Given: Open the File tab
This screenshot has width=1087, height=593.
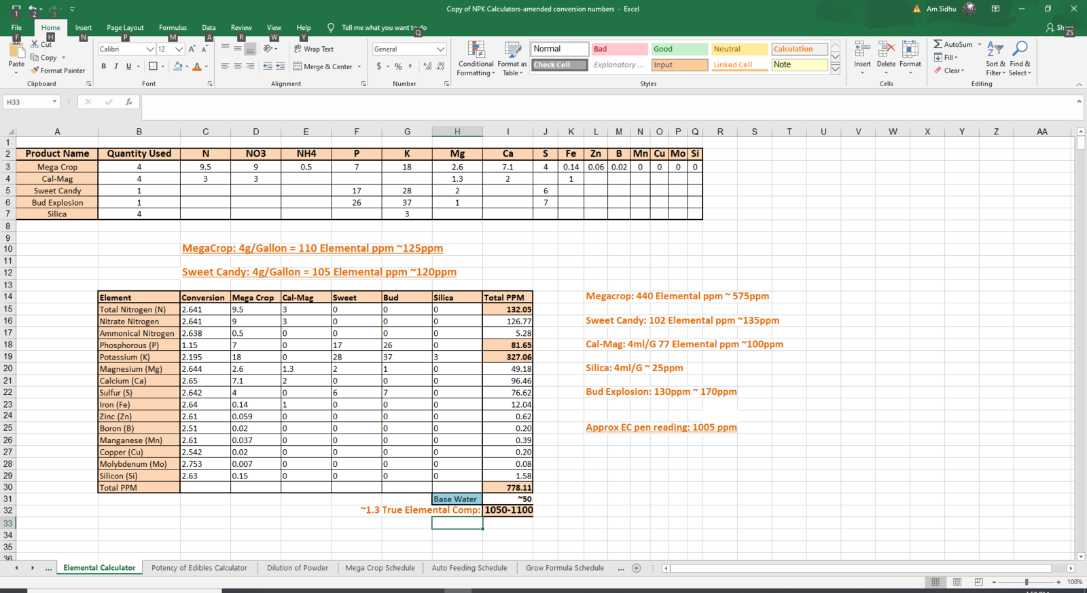Looking at the screenshot, I should [x=16, y=28].
